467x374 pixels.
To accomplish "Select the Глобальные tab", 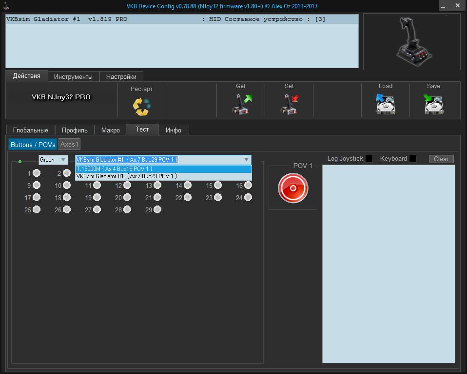I will [x=30, y=130].
